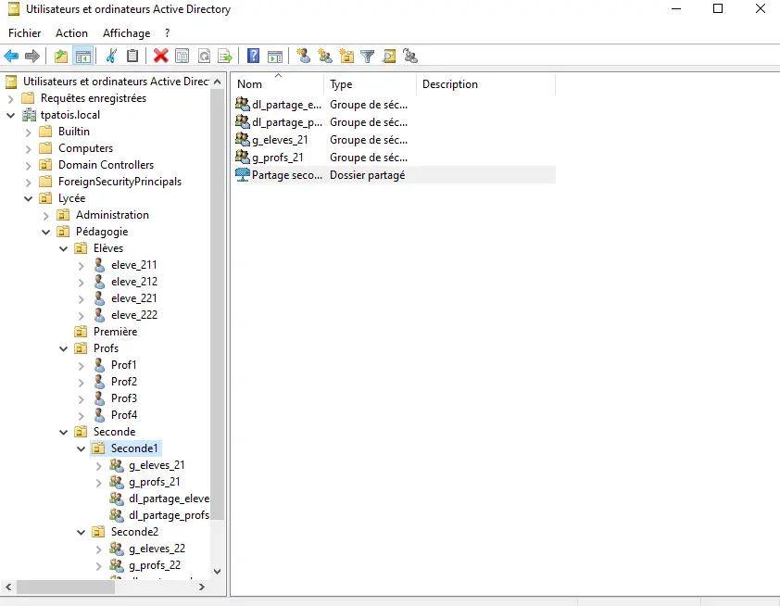Viewport: 780px width, 606px height.
Task: Toggle the action pane toolbar icon
Action: (274, 57)
